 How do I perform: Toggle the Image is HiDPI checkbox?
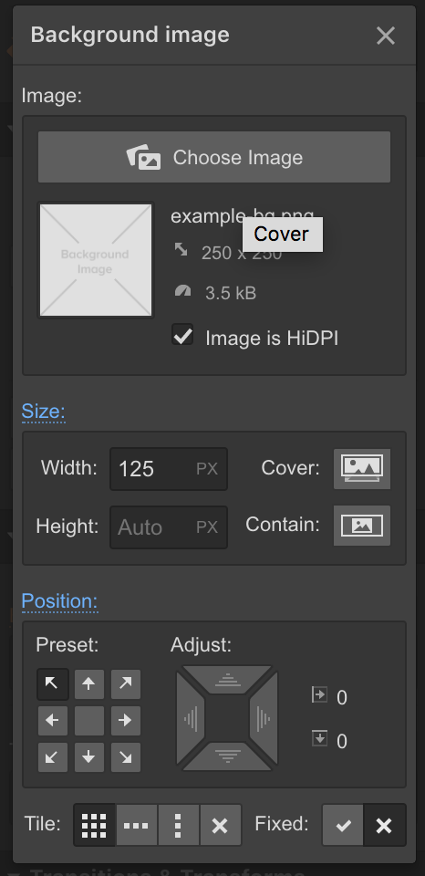click(x=182, y=336)
